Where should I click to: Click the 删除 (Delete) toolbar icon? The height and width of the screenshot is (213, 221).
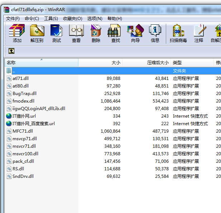[x=96, y=30]
